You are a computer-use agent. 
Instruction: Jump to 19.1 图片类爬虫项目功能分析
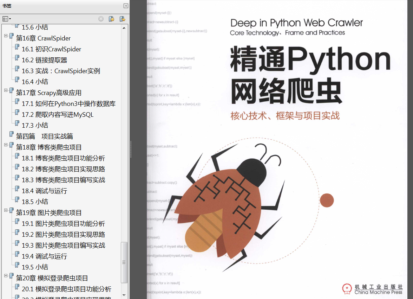coord(63,224)
